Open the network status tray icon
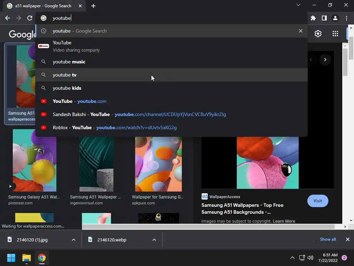 coord(302,258)
